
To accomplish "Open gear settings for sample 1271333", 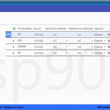I will pyautogui.click(x=109, y=41).
